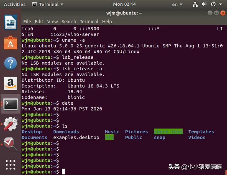Click the 'lsb_release -a' command text
Image resolution: width=227 pixels, height=175 pixels.
point(82,69)
